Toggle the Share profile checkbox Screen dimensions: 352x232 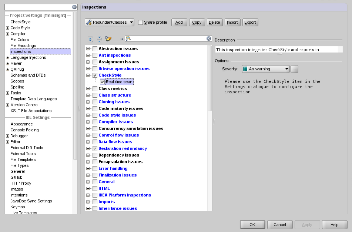click(x=141, y=22)
